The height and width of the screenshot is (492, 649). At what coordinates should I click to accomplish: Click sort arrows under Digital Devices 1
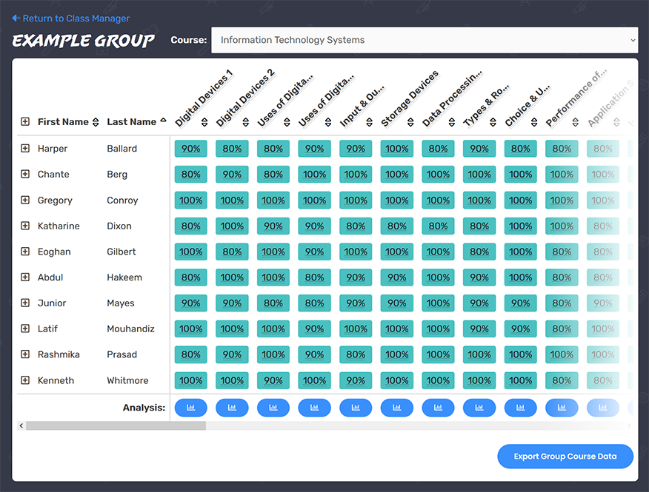click(x=204, y=122)
